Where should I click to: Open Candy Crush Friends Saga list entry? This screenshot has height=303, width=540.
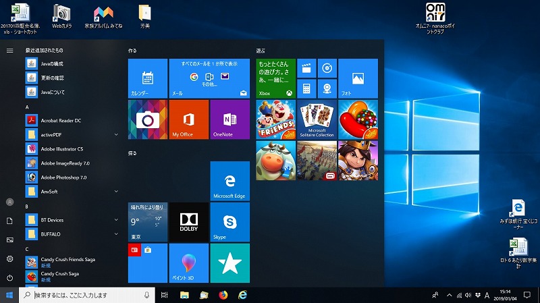pos(72,263)
